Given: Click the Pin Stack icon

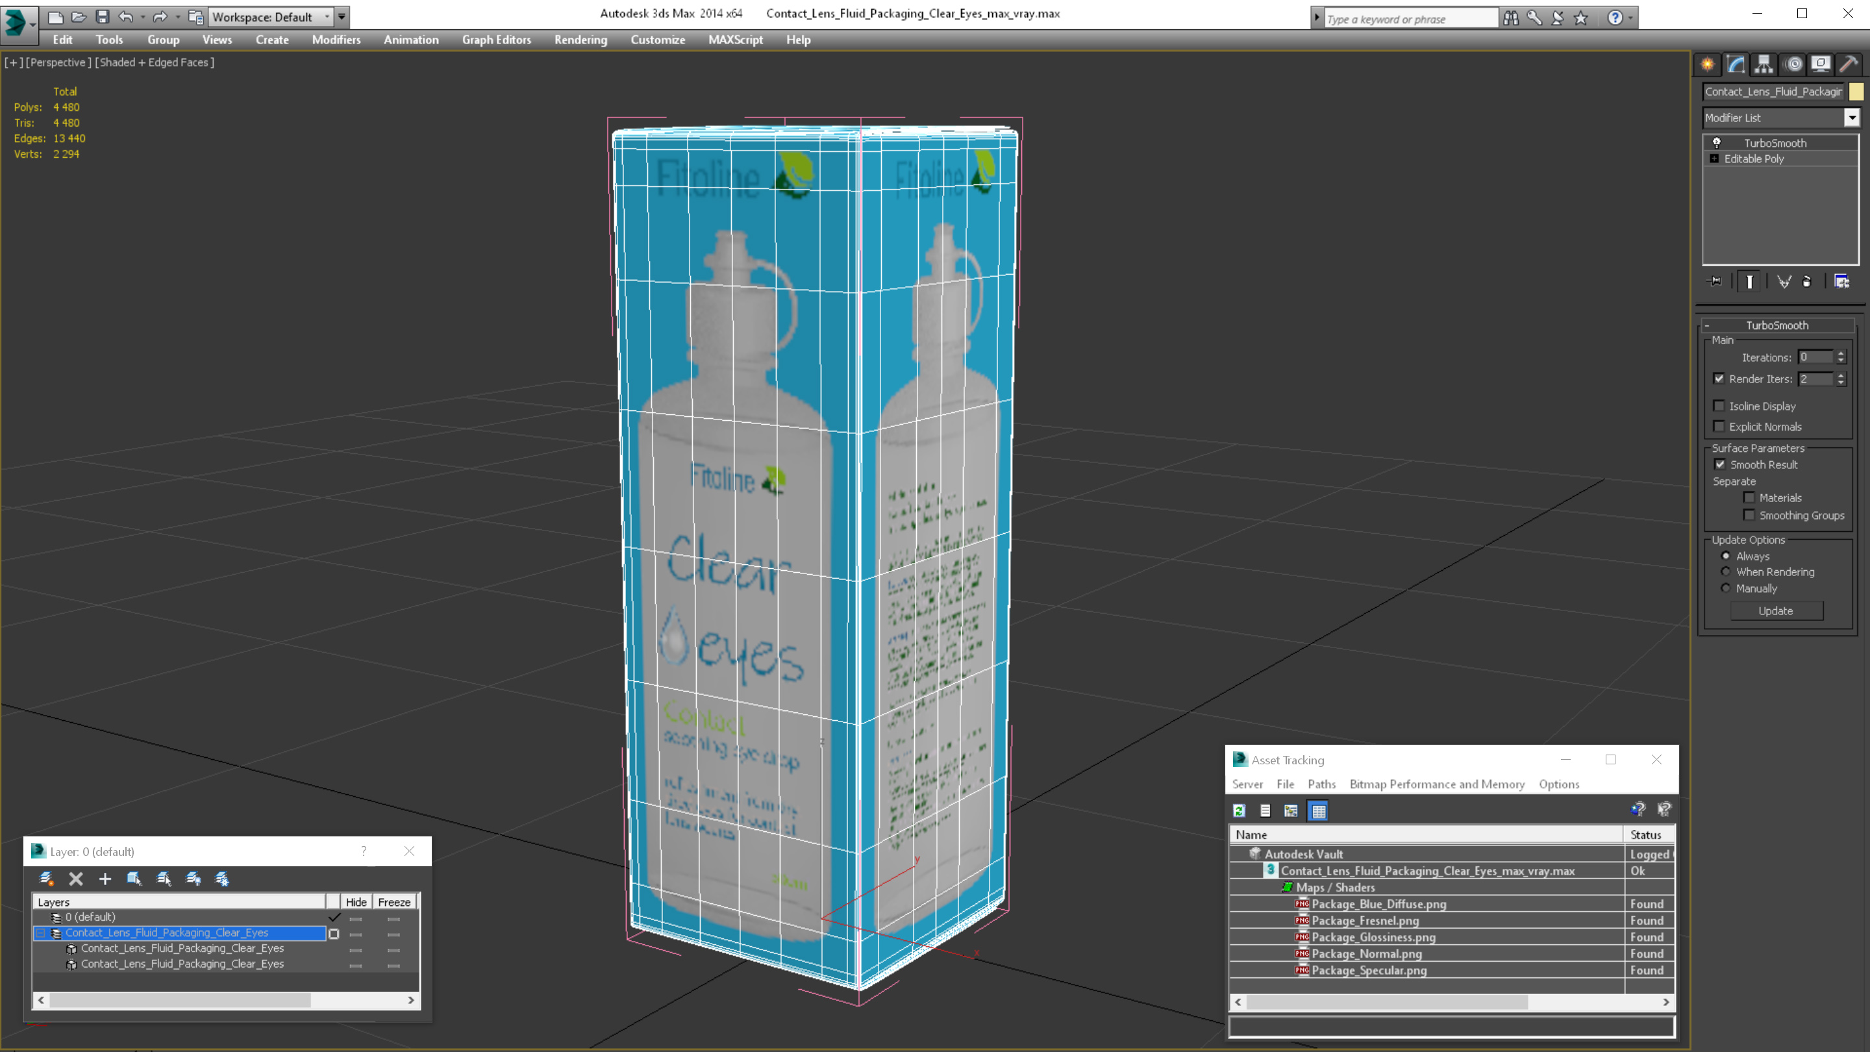Looking at the screenshot, I should click(1715, 282).
